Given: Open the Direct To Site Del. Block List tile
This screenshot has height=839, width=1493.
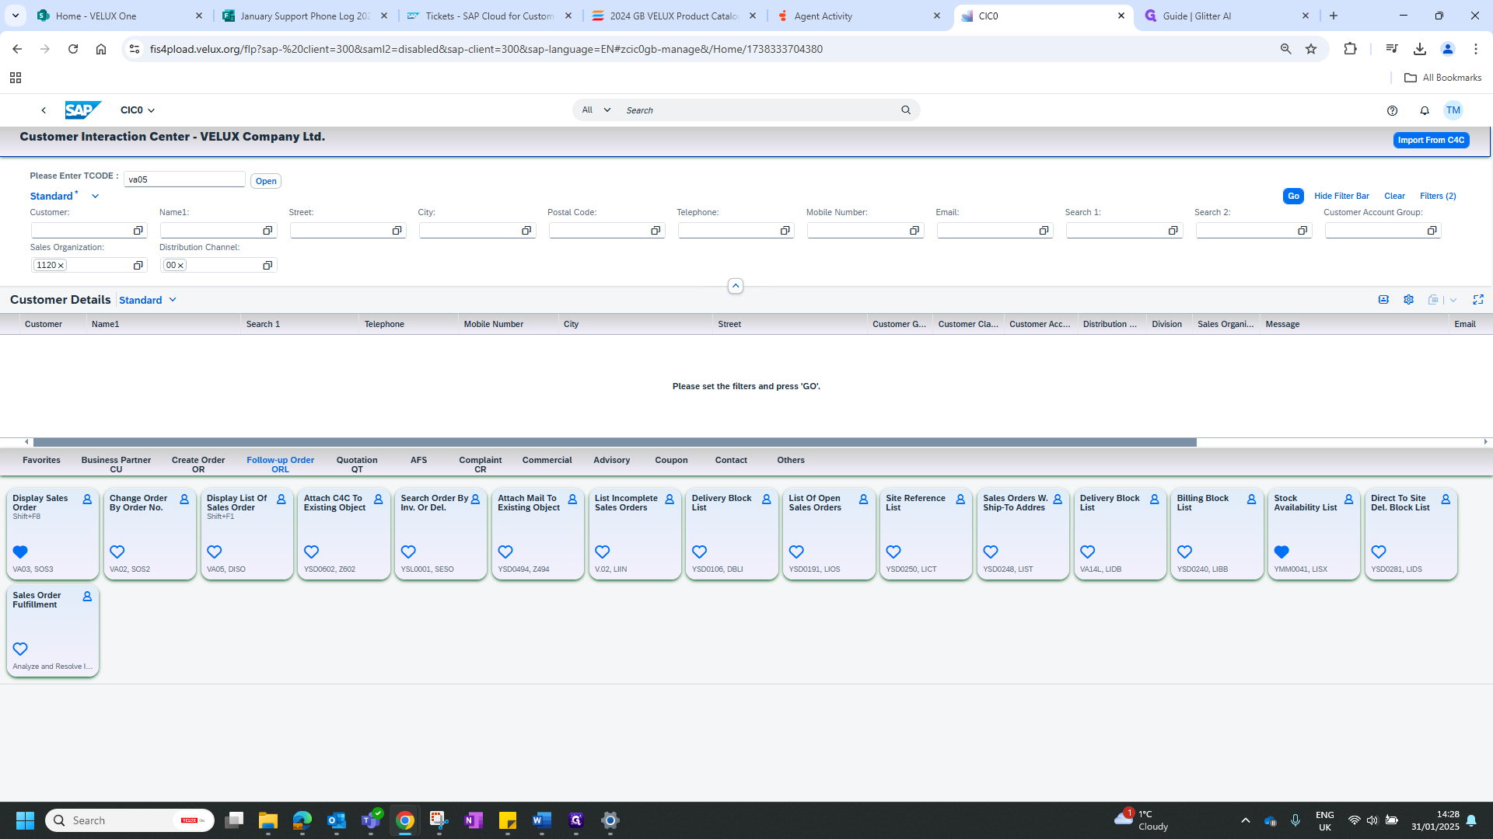Looking at the screenshot, I should (1411, 534).
